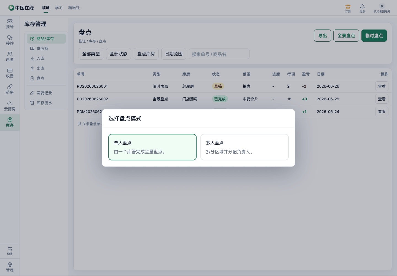
Task: Click the 库房 column header
Action: (186, 74)
